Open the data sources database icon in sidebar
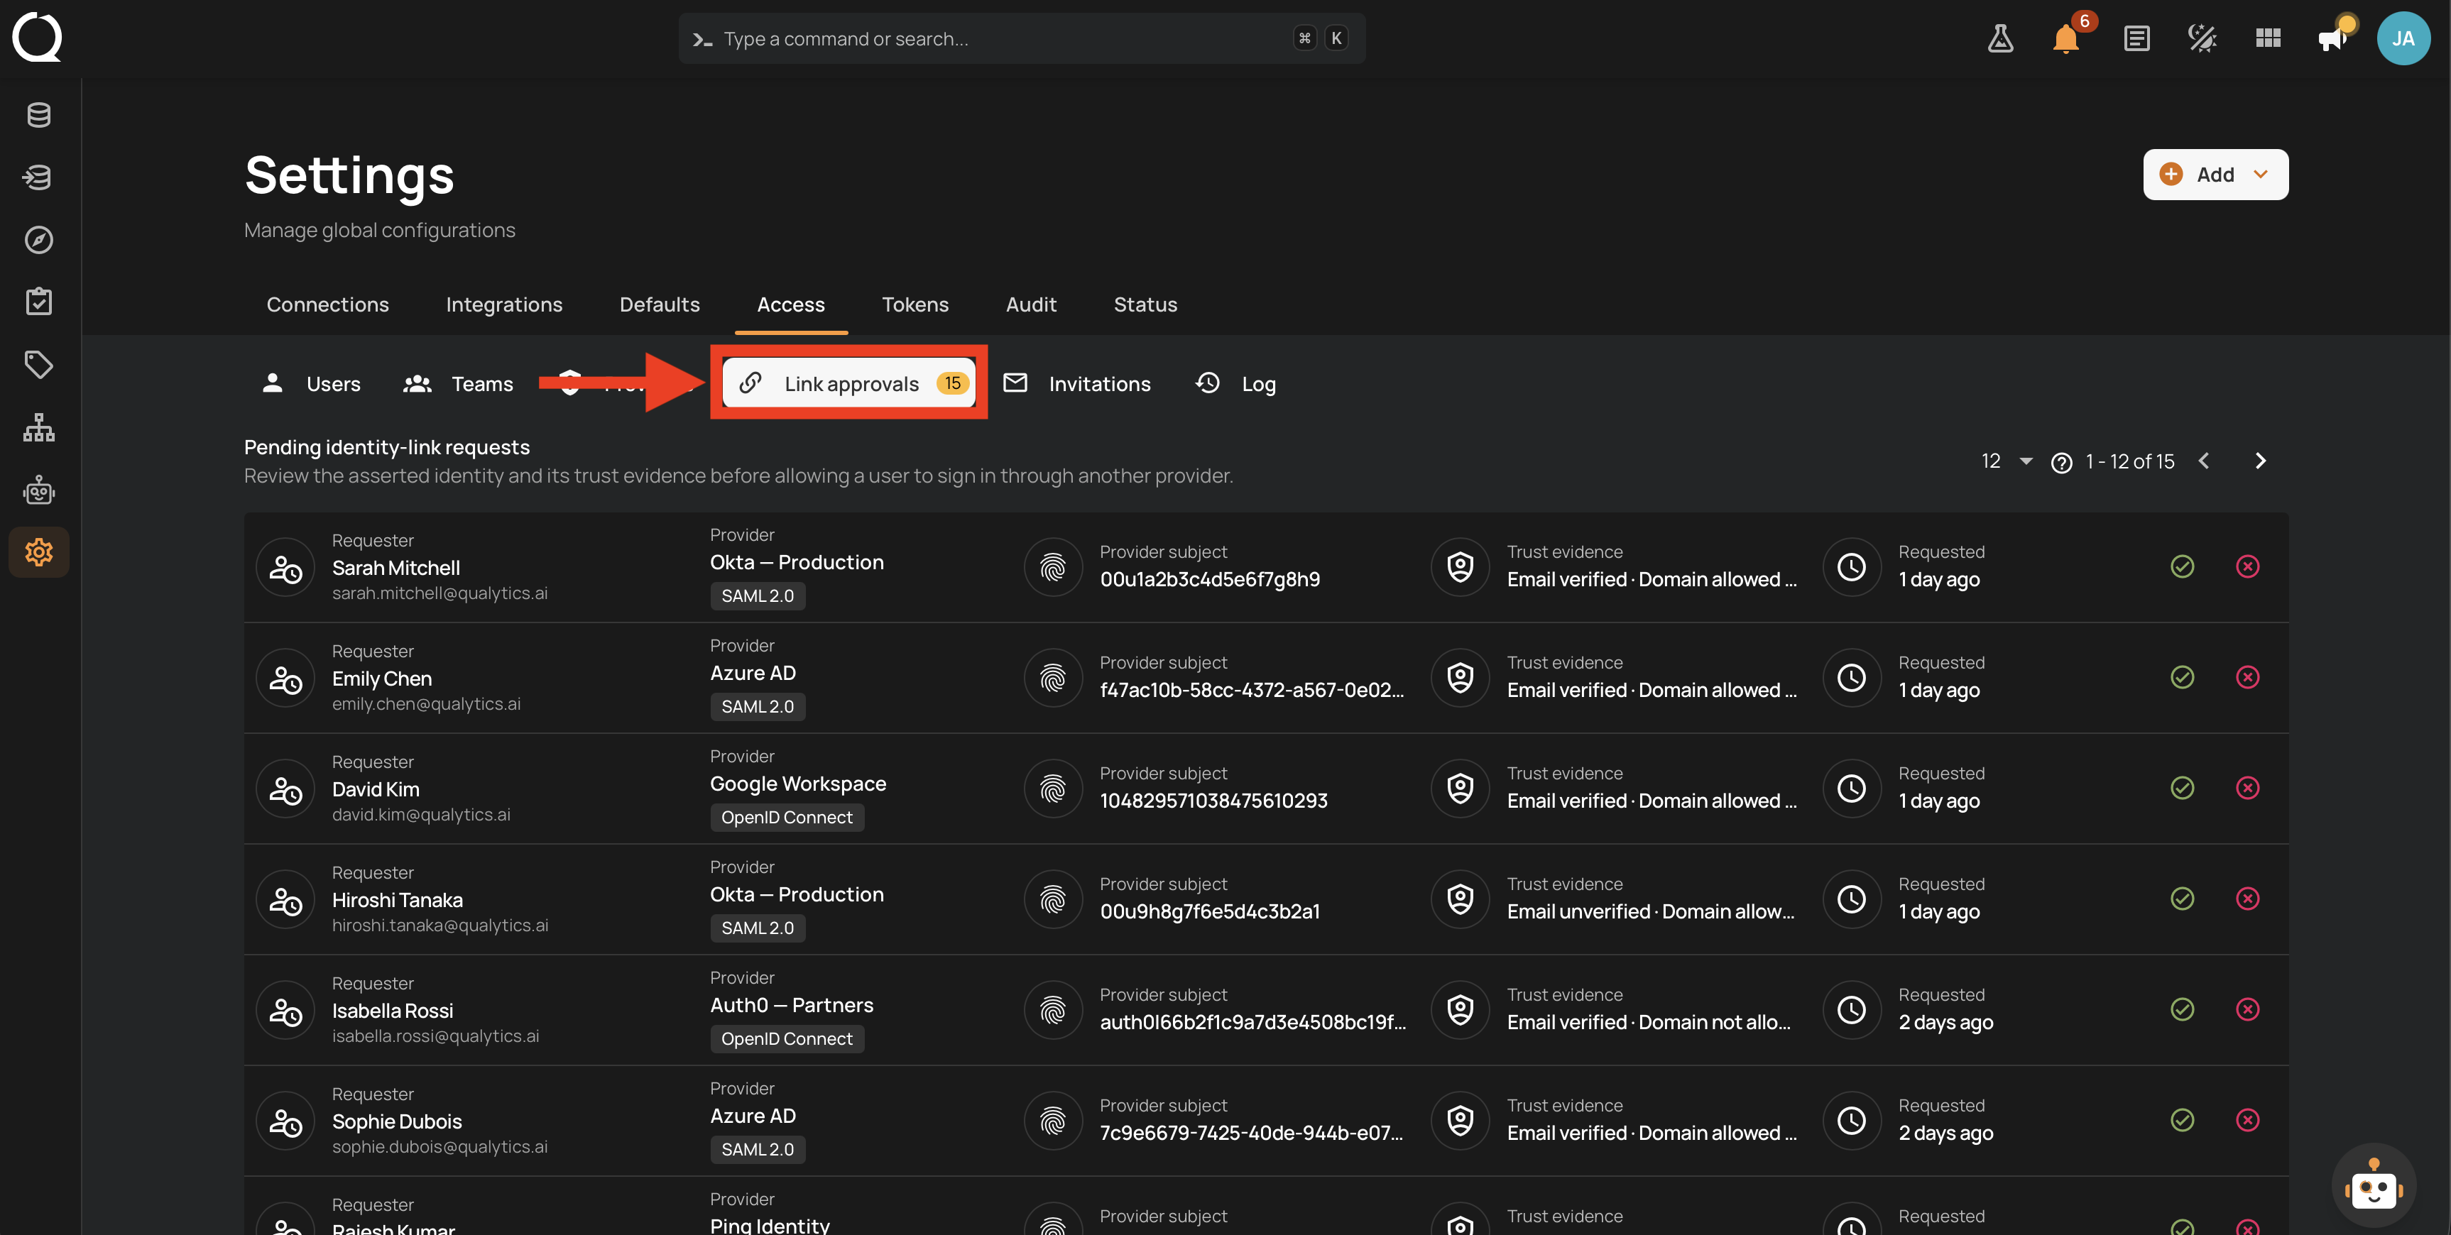2451x1235 pixels. click(39, 115)
